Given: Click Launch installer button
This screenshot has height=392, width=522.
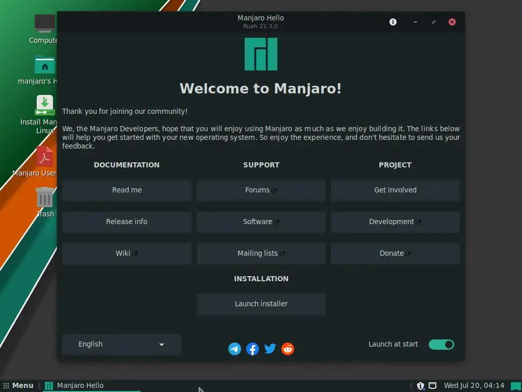Looking at the screenshot, I should 261,304.
